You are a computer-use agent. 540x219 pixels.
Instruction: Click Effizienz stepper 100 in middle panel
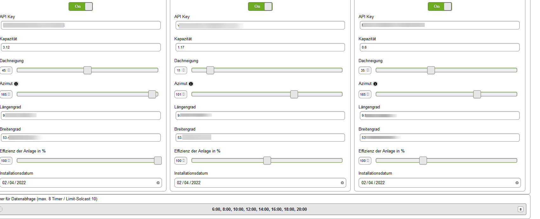[181, 161]
